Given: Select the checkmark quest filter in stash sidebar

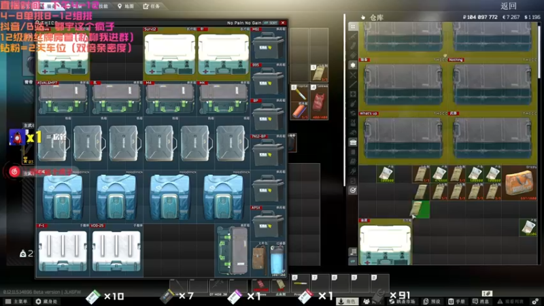Looking at the screenshot, I should [353, 190].
